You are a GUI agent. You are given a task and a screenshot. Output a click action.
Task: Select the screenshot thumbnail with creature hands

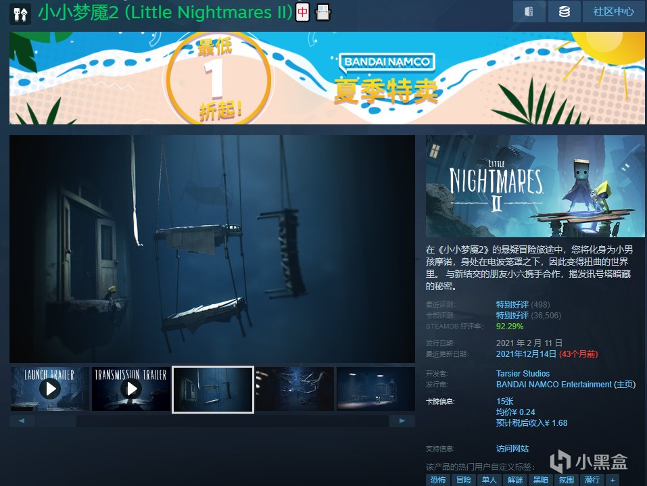coord(294,389)
